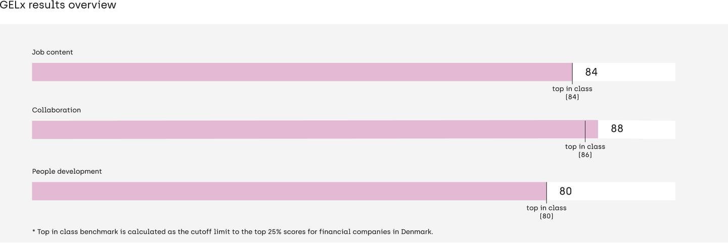Click the score value 88
The image size is (728, 243).
click(x=617, y=129)
